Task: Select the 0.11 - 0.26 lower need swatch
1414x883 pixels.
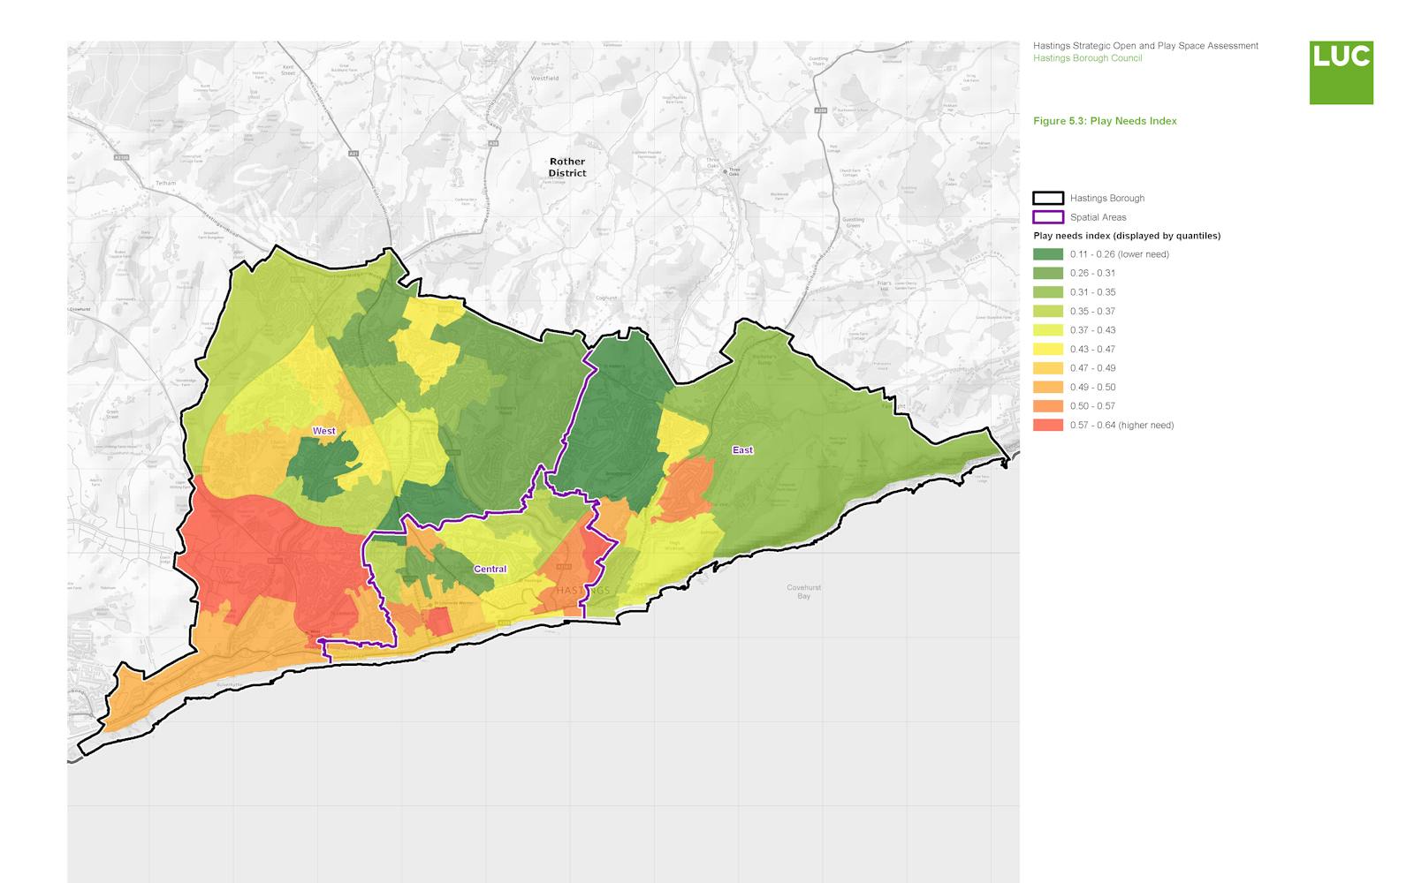Action: [x=1048, y=254]
